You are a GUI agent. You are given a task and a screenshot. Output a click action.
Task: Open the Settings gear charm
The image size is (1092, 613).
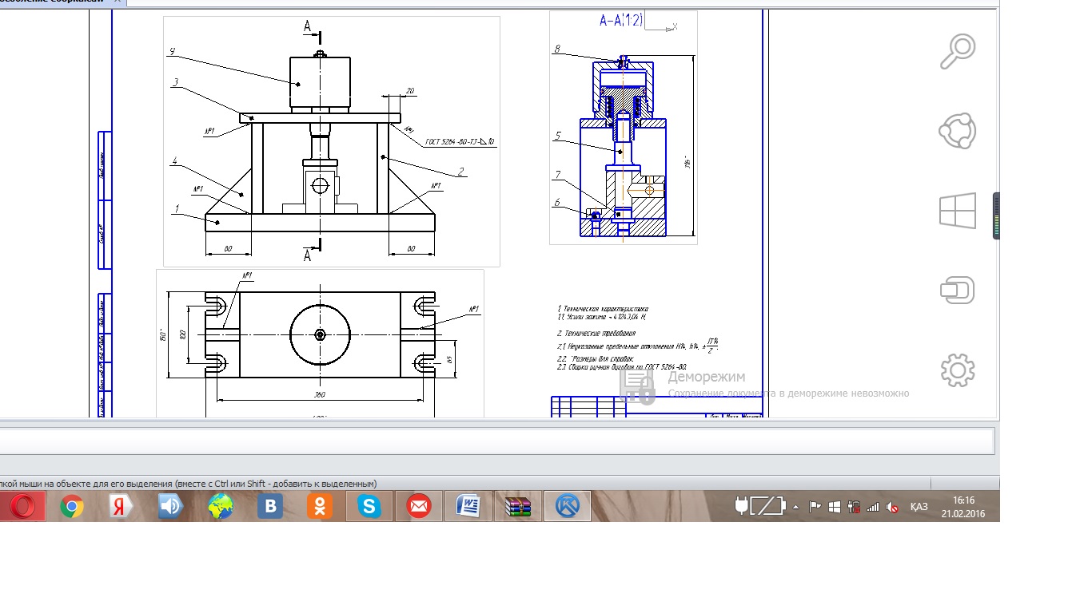(x=957, y=370)
